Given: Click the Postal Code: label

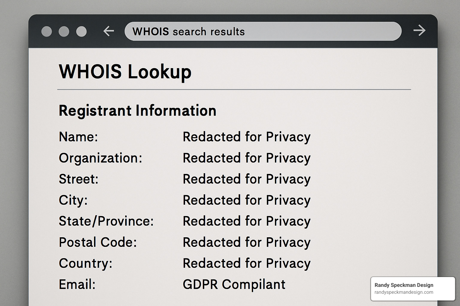Looking at the screenshot, I should [x=98, y=242].
